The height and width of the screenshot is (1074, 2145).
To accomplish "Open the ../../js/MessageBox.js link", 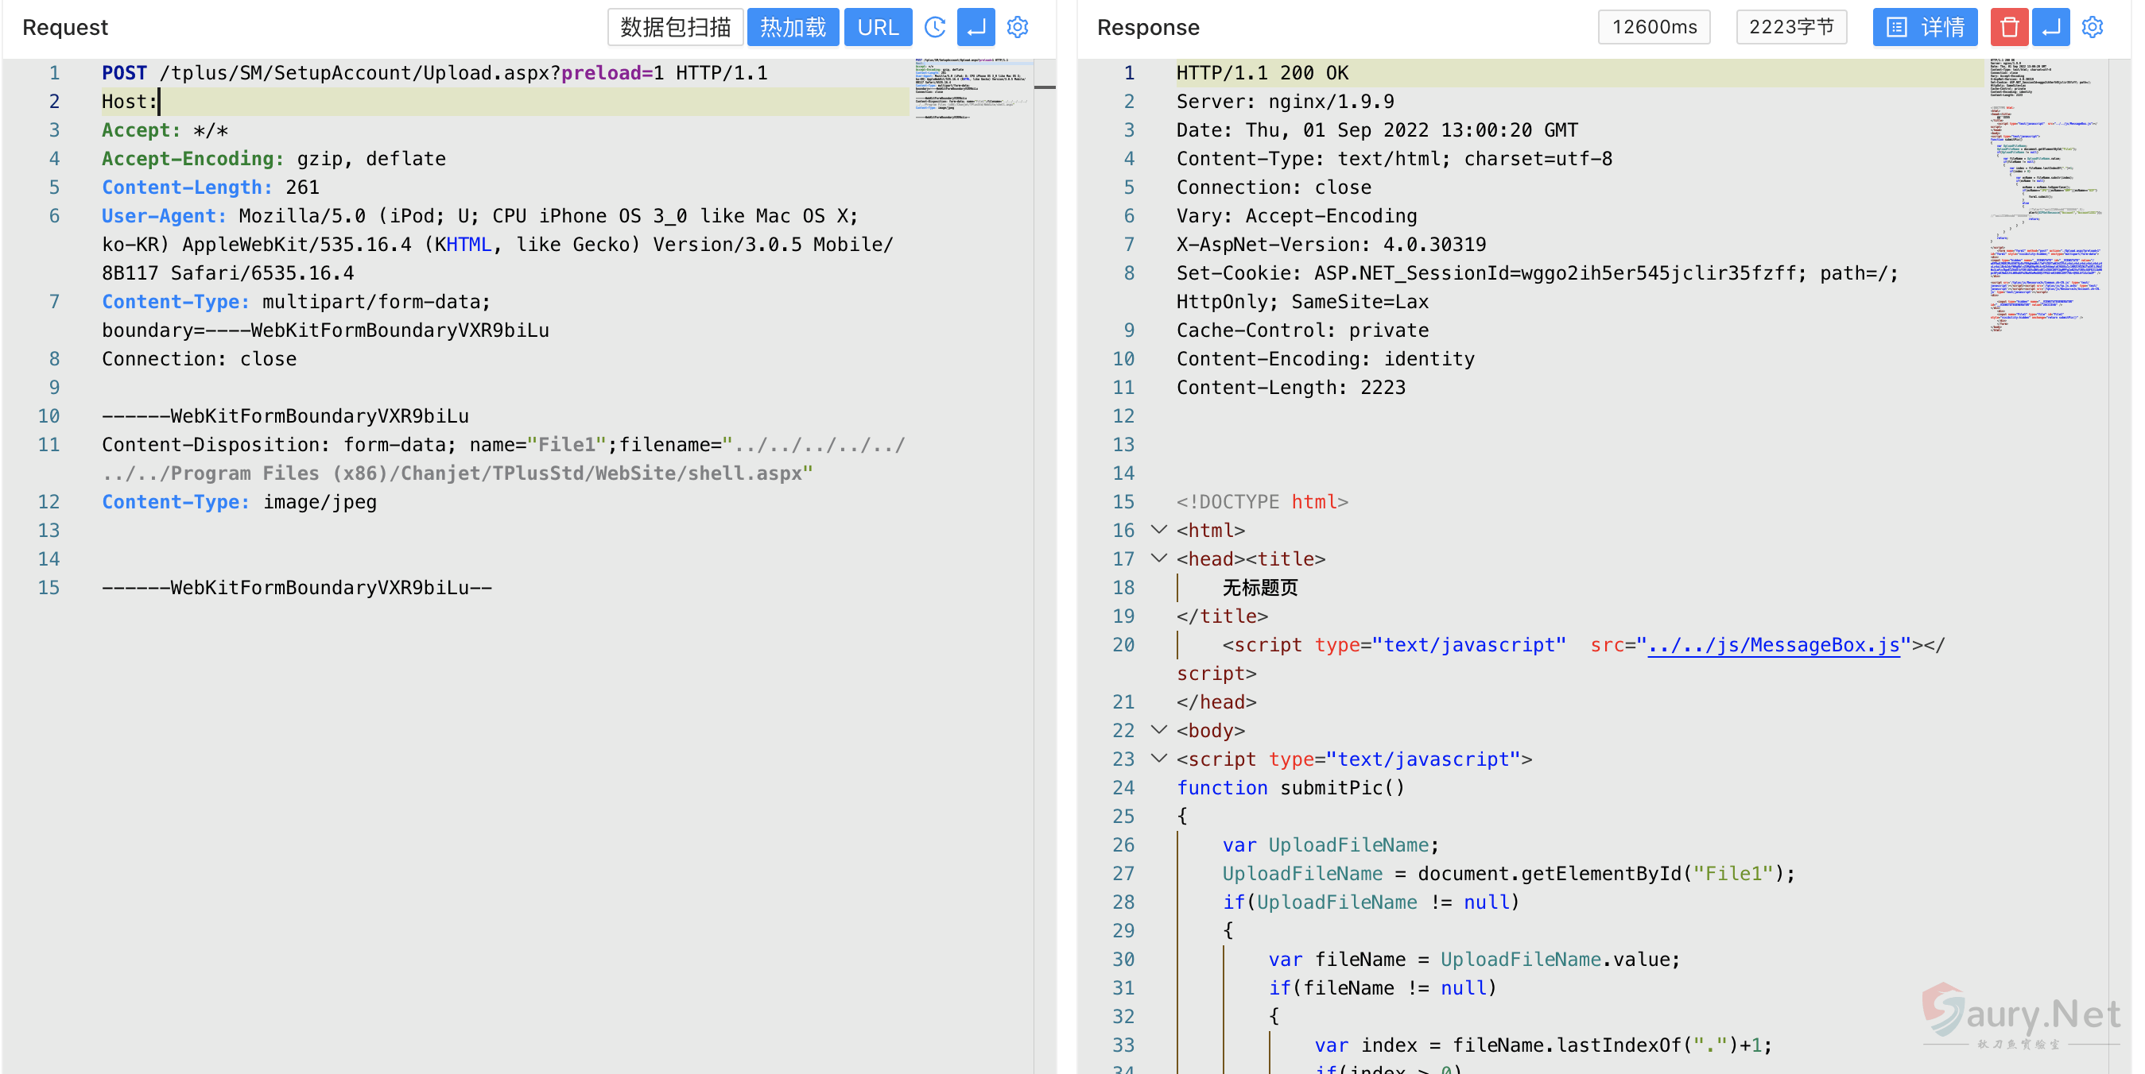I will click(1774, 645).
